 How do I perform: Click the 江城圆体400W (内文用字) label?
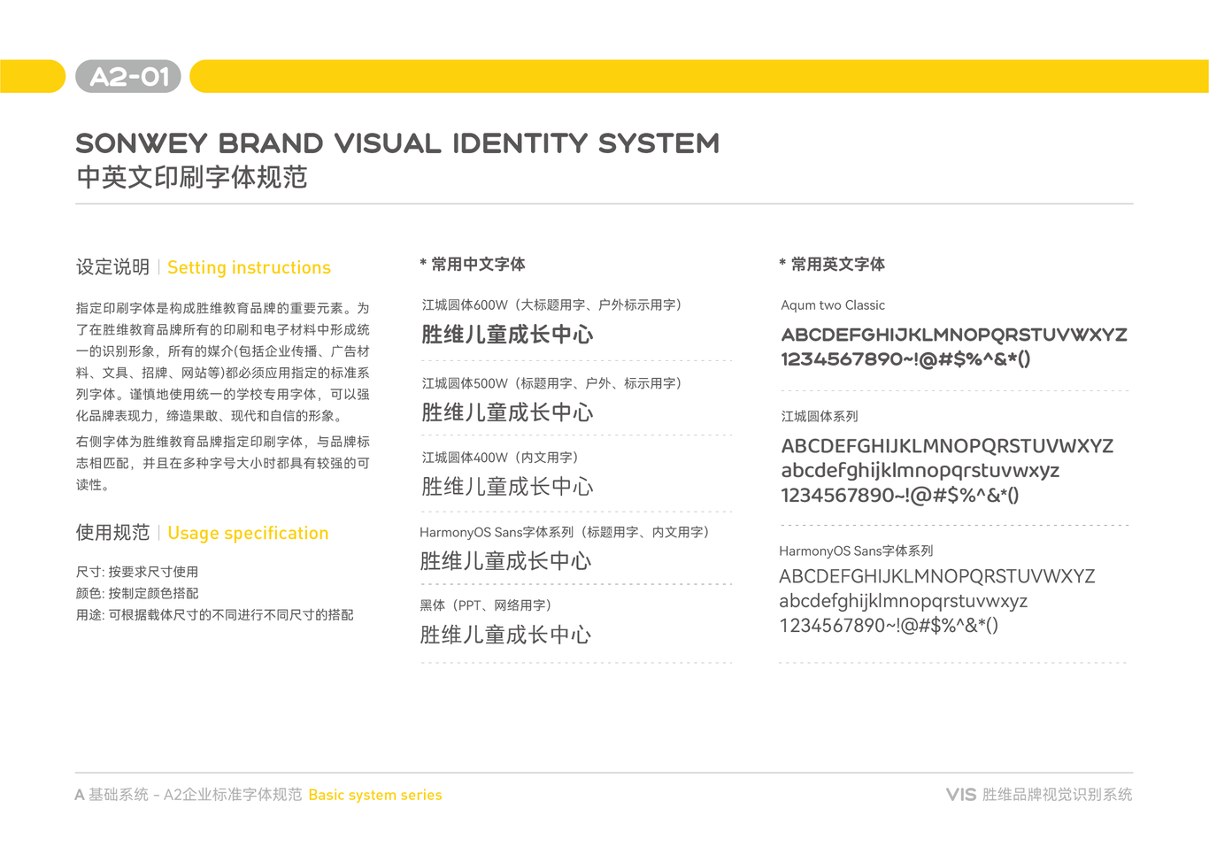pyautogui.click(x=500, y=458)
